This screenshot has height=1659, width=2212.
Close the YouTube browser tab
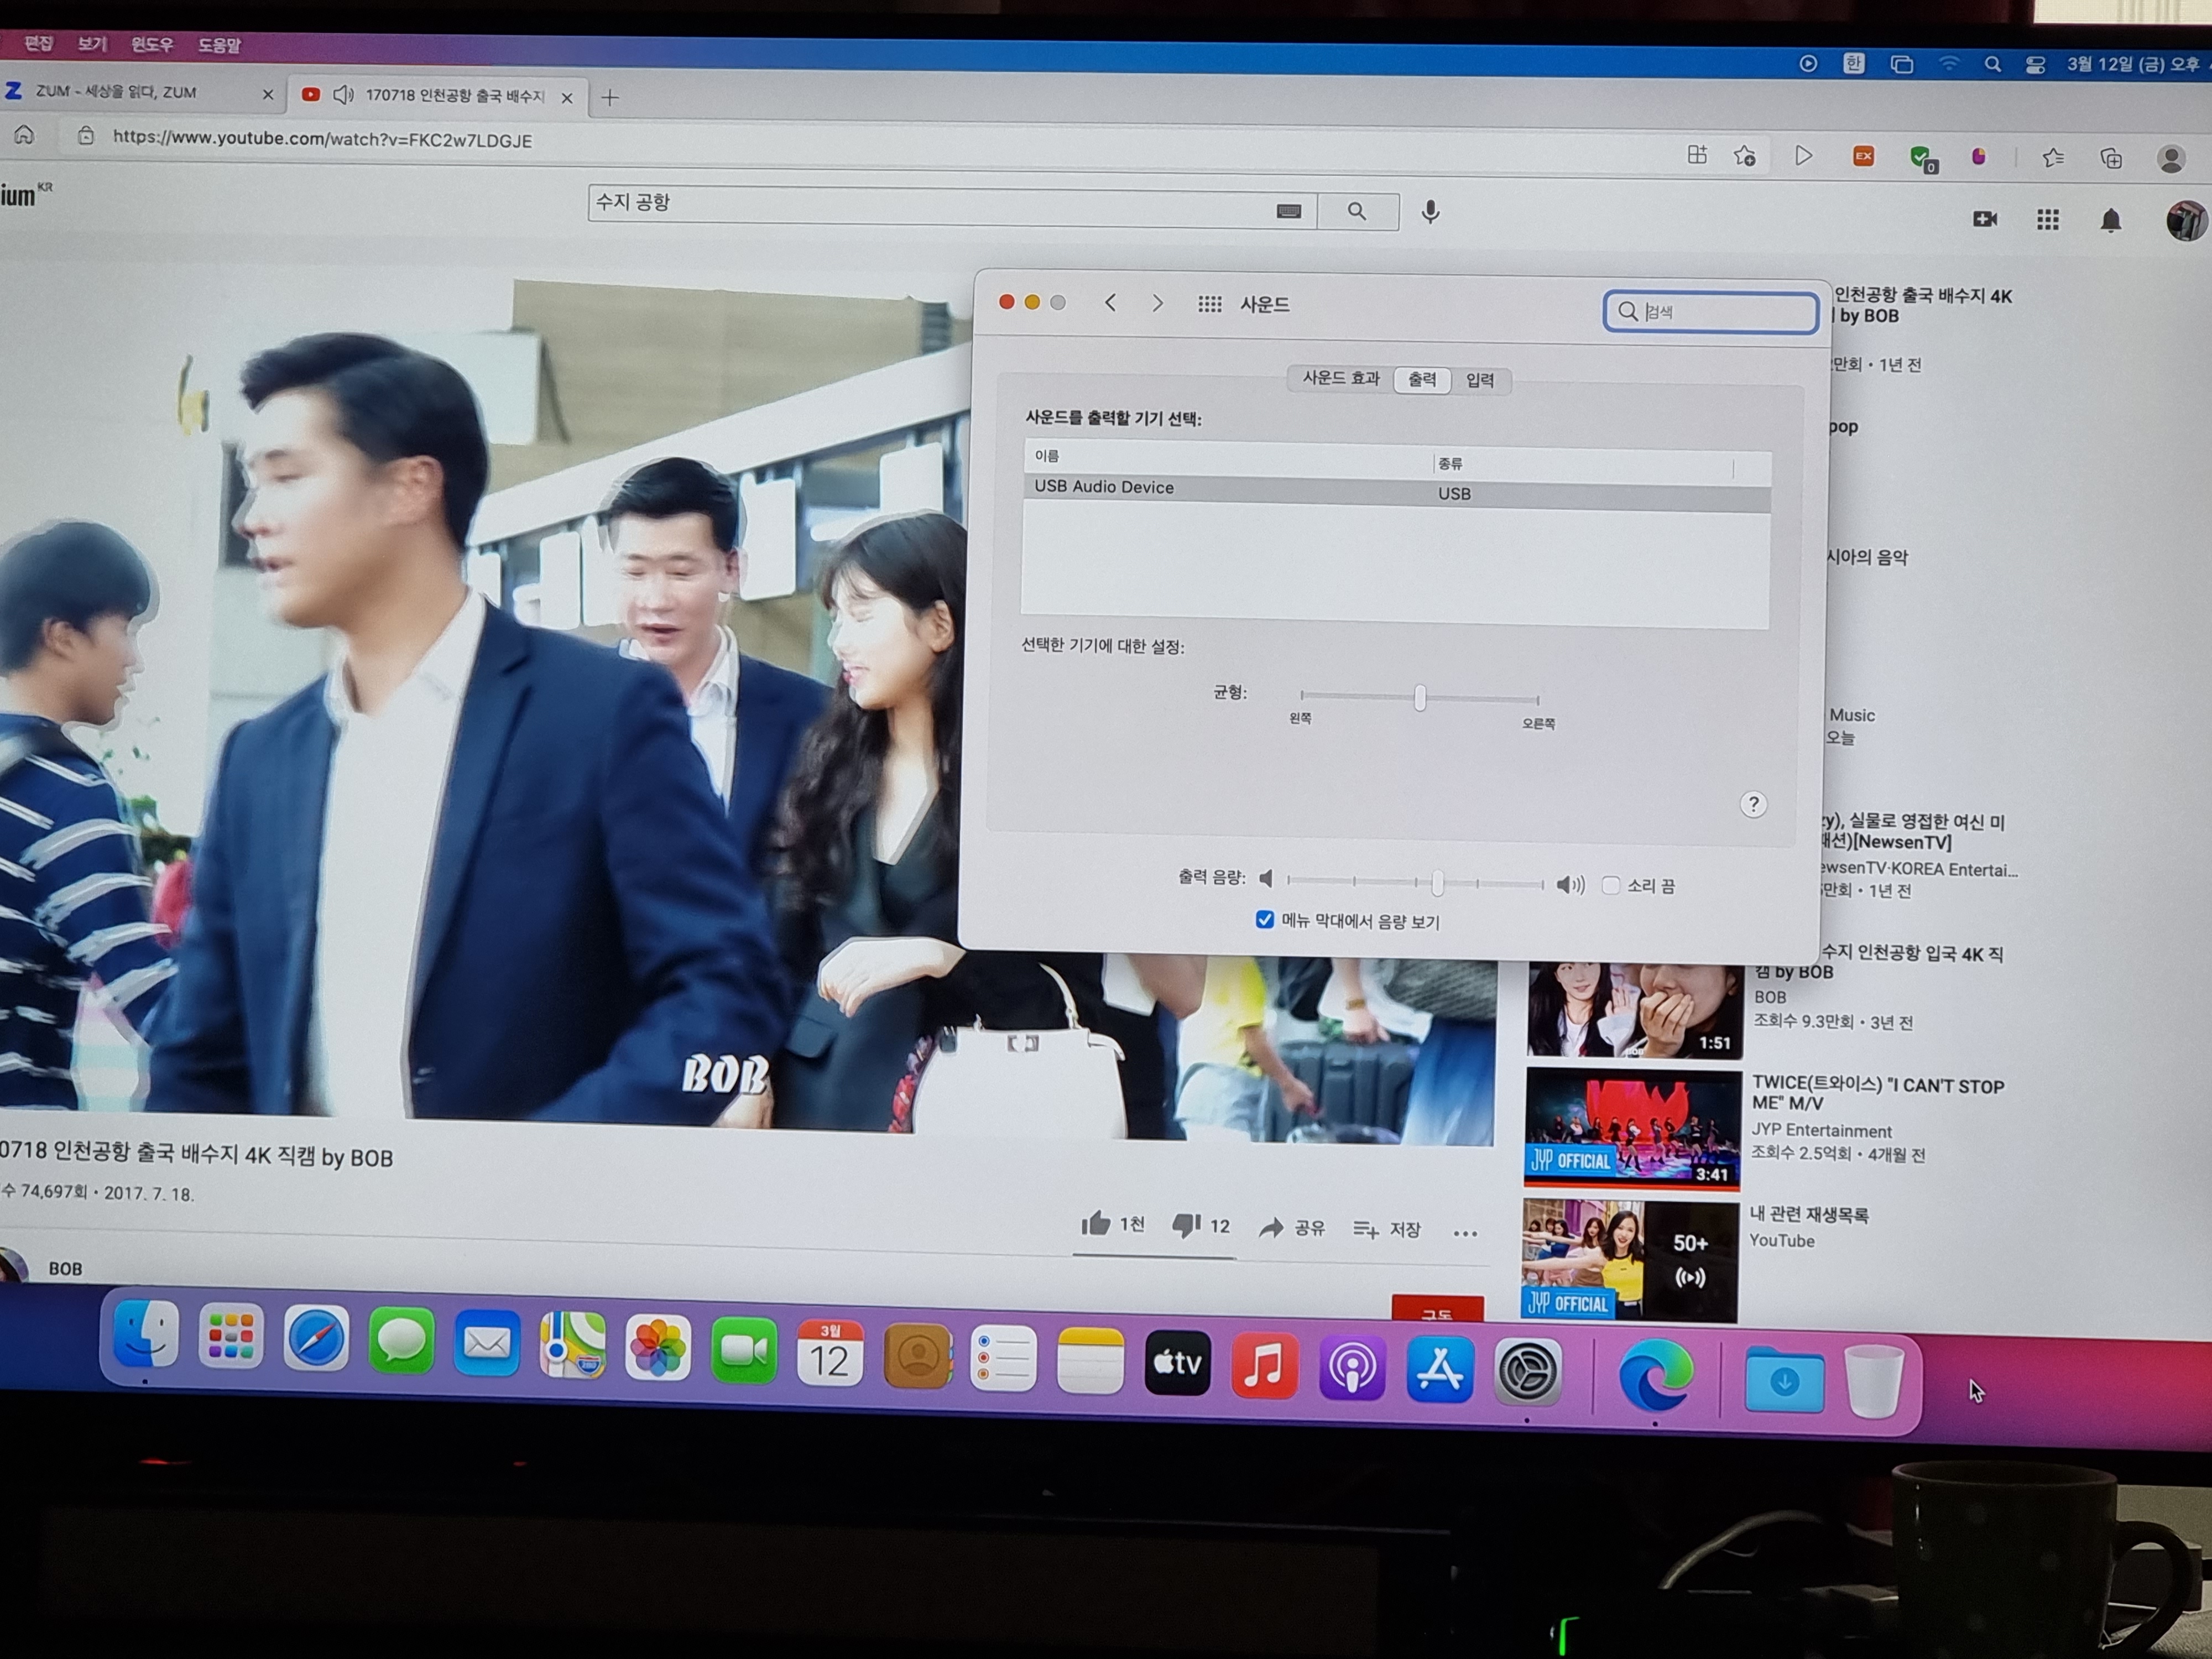pyautogui.click(x=567, y=97)
